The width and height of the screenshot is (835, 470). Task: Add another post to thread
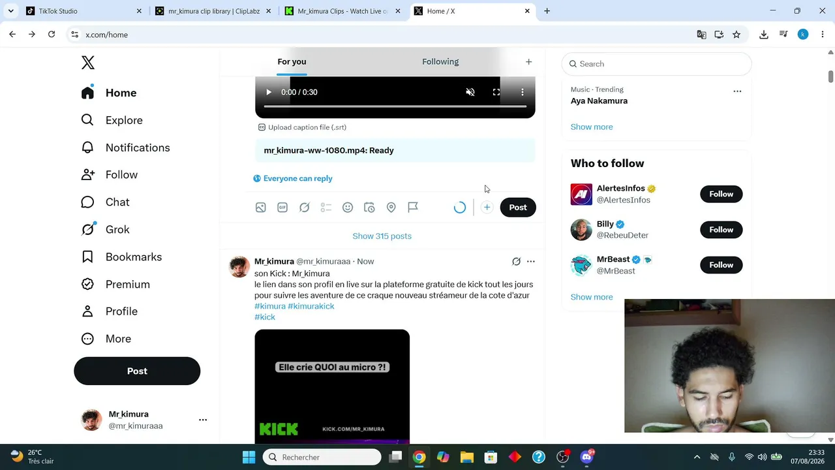pyautogui.click(x=487, y=208)
